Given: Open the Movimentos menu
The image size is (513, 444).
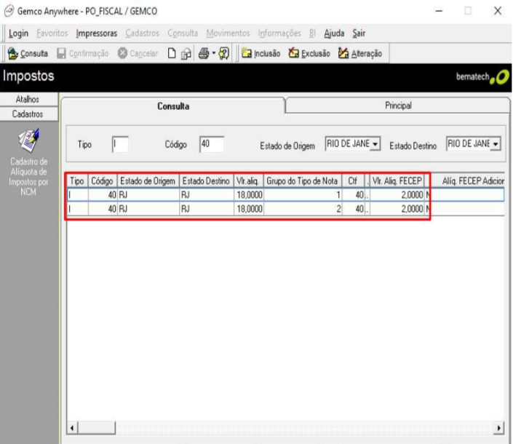Looking at the screenshot, I should pyautogui.click(x=228, y=33).
